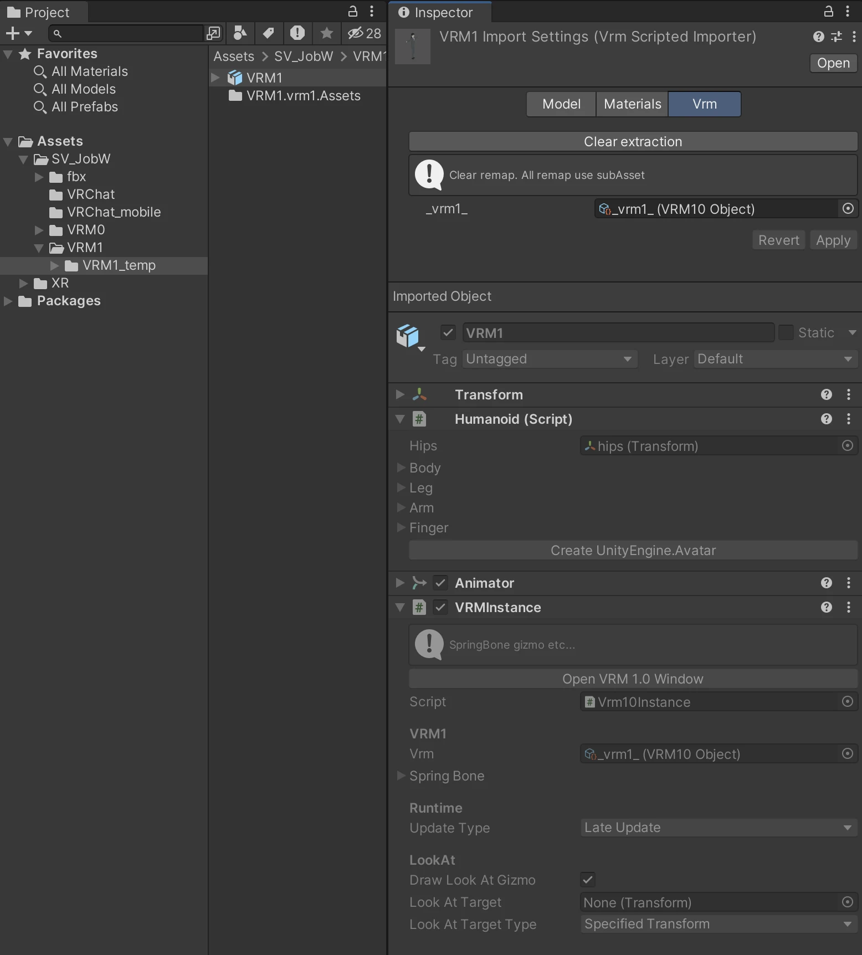
Task: Open the Layer dropdown (Default)
Action: (x=776, y=359)
